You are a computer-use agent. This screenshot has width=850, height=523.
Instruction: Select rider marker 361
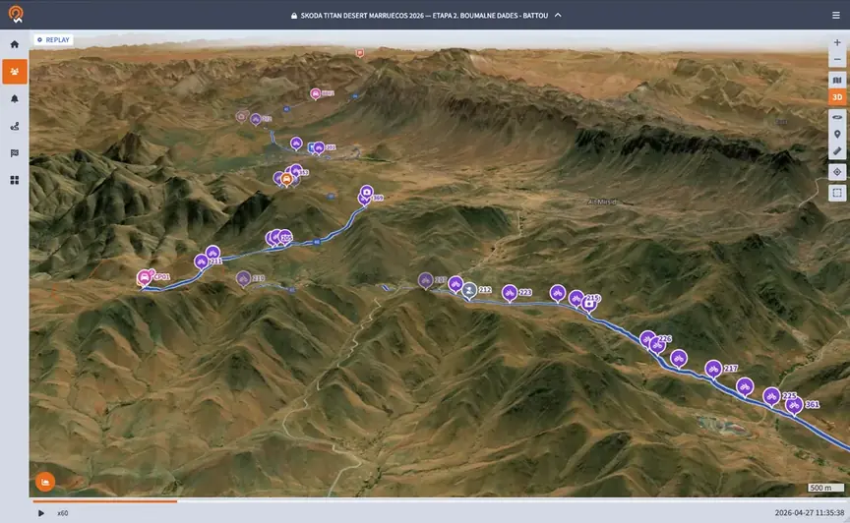point(794,405)
